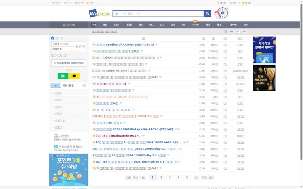Open the Backwater(2013) listing

click(117, 136)
